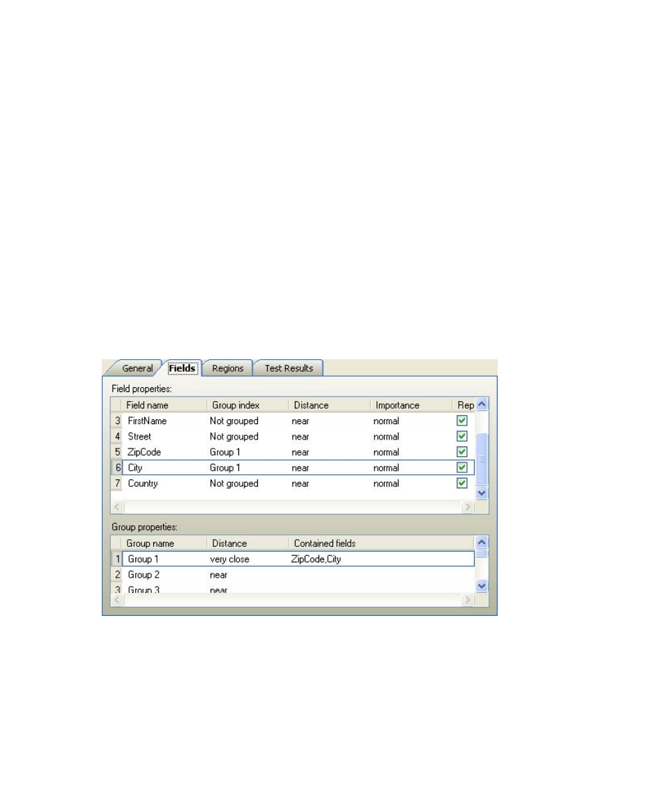This screenshot has width=665, height=812.
Task: Click the Field properties vertical scrollbar thumb
Action: point(482,459)
